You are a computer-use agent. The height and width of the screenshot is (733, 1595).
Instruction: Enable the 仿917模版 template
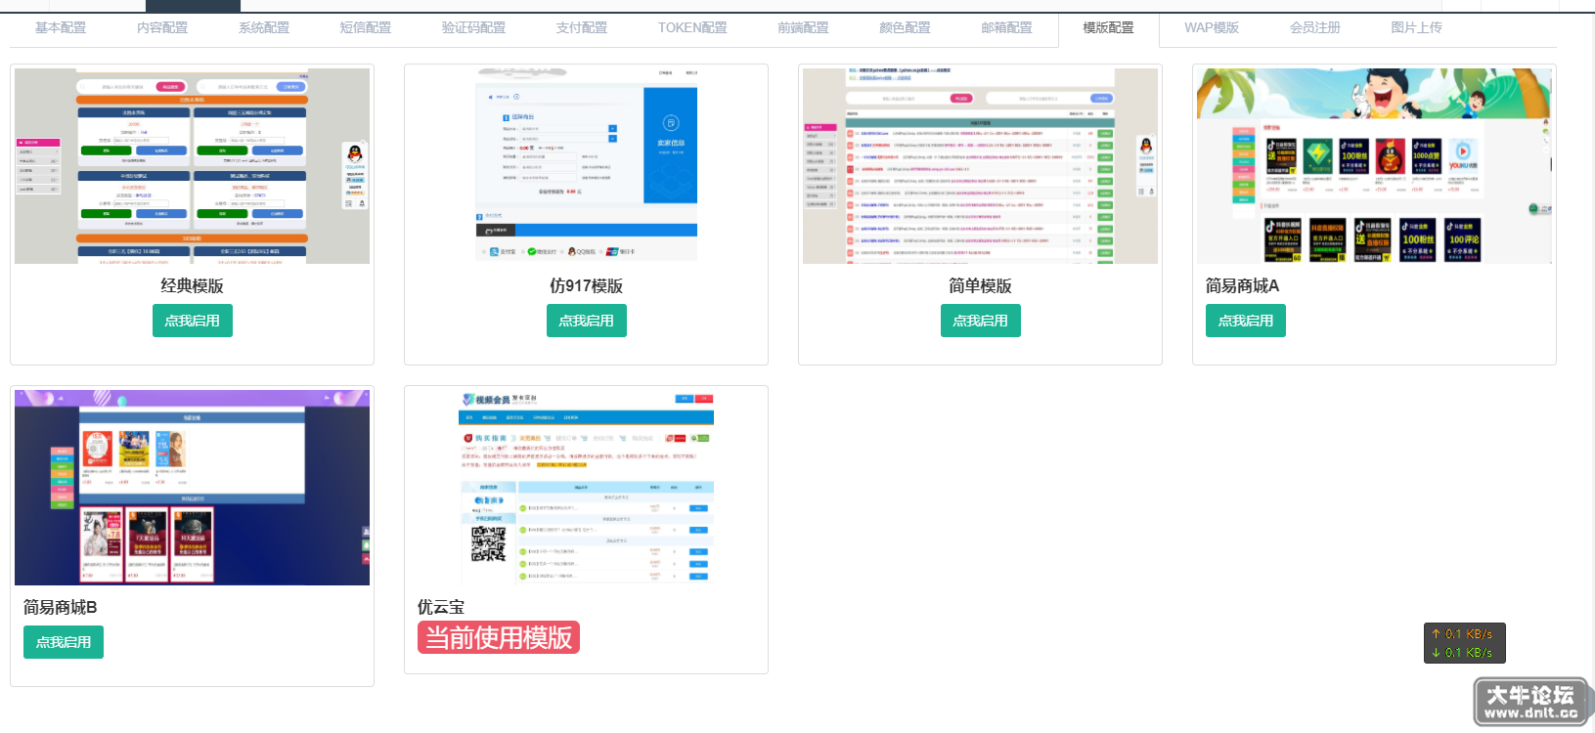click(587, 321)
